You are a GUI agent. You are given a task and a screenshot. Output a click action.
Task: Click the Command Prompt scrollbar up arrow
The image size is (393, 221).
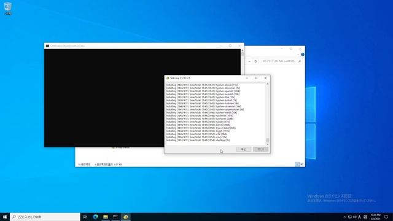click(243, 50)
